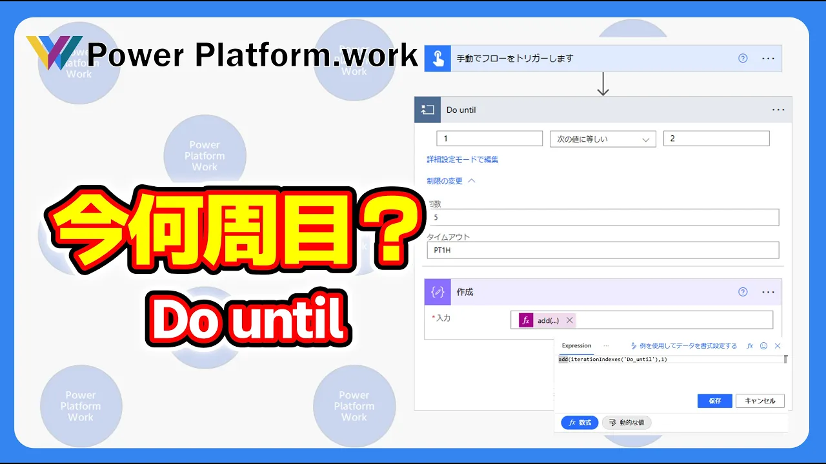
Task: Click the 詳細設定モードで編集 link
Action: (463, 159)
